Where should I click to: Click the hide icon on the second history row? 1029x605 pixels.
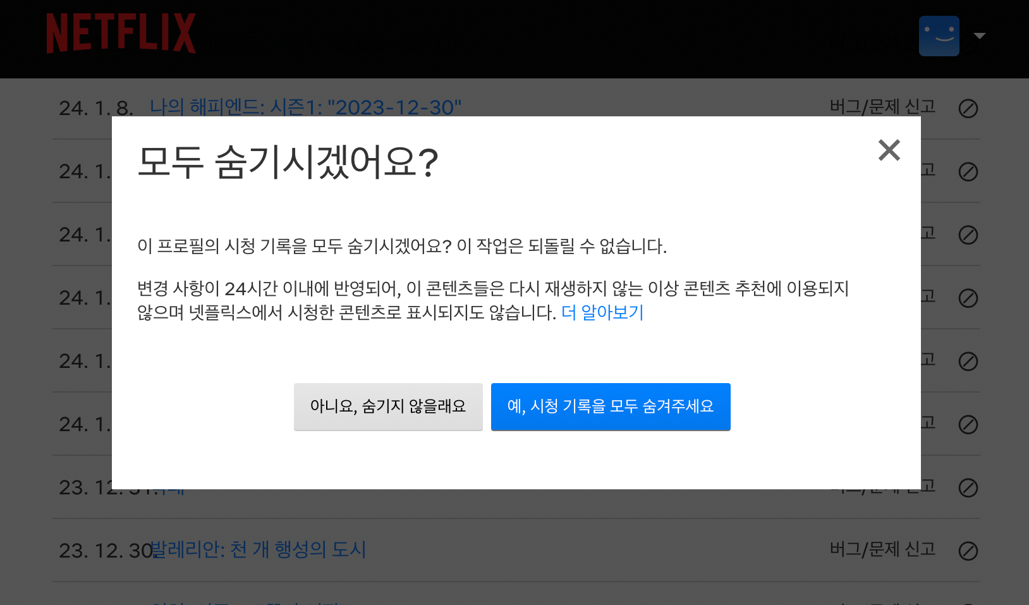(x=969, y=172)
